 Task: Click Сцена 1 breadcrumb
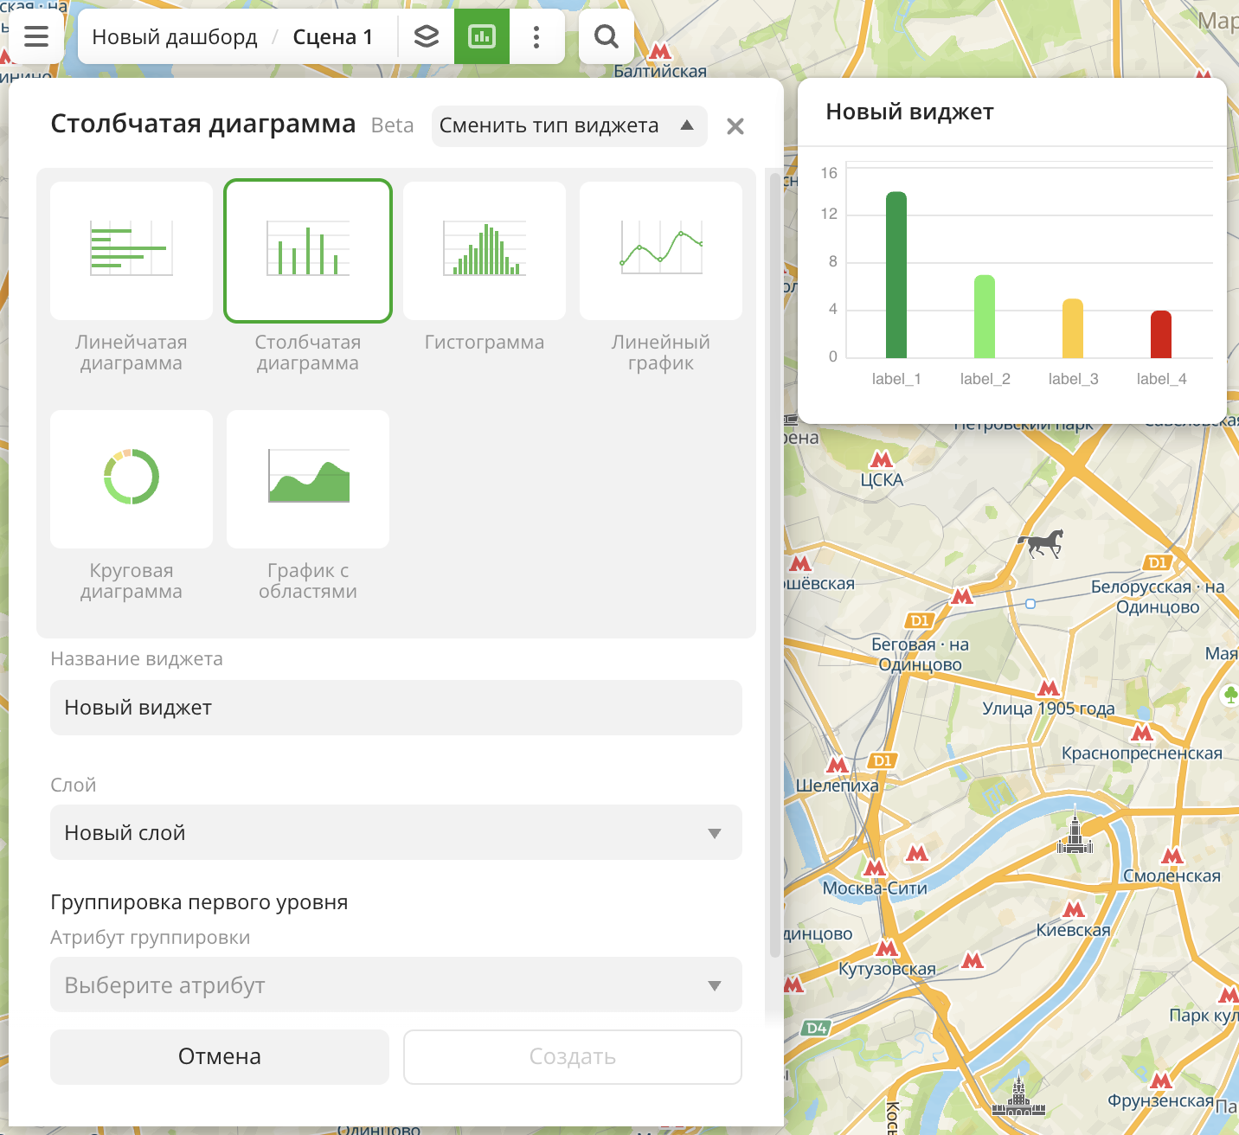click(x=333, y=37)
